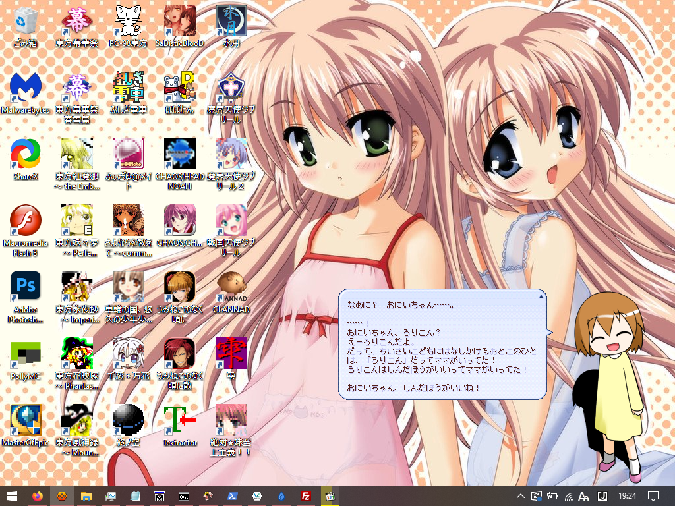Open the ごみ箱 recycle bin icon
Viewport: 675px width, 506px height.
(26, 26)
